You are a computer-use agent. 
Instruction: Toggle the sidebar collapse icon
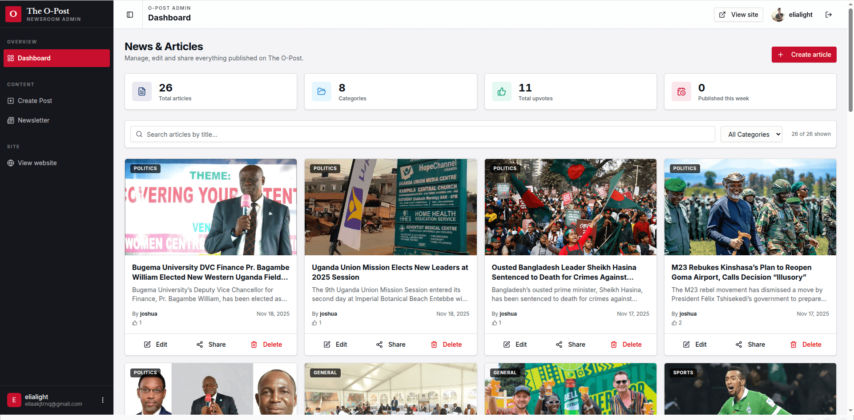[130, 15]
